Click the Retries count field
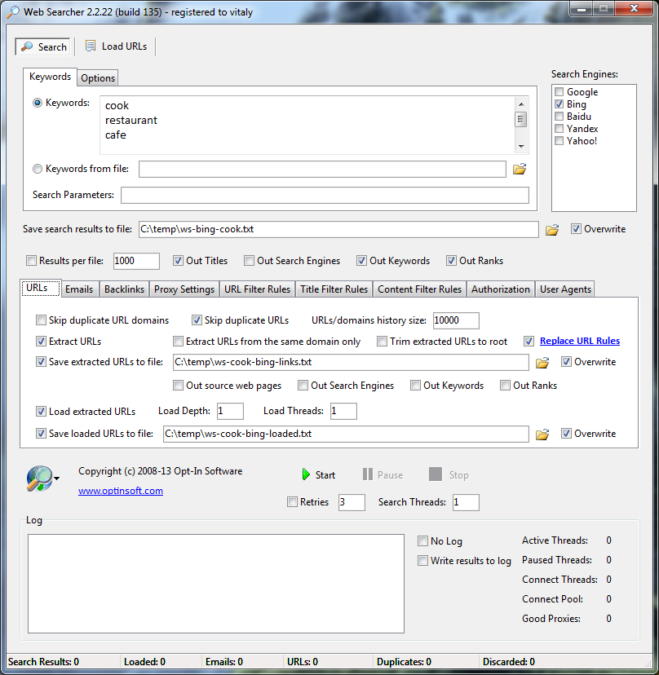 (x=352, y=502)
